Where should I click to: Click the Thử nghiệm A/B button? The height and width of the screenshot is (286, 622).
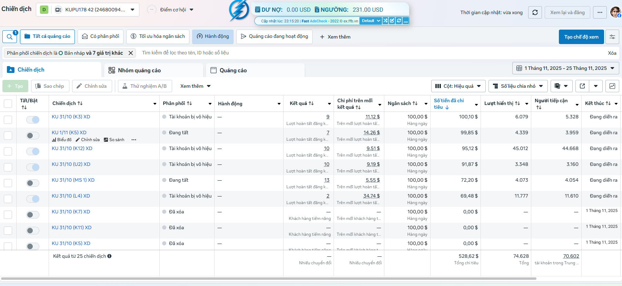pos(145,86)
